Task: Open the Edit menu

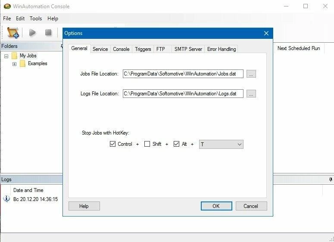Action: [20, 19]
